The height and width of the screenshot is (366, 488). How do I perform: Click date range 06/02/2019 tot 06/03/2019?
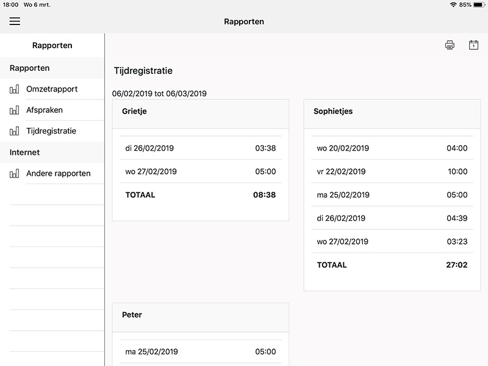(159, 94)
